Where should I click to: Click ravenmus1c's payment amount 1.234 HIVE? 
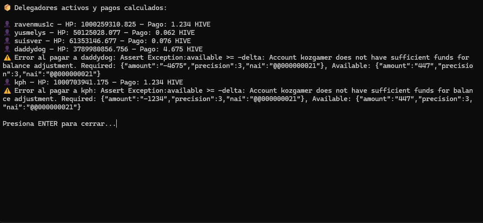190,24
